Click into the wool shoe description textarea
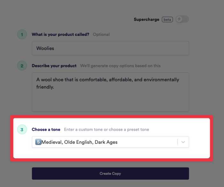The image size is (224, 187). tap(110, 92)
